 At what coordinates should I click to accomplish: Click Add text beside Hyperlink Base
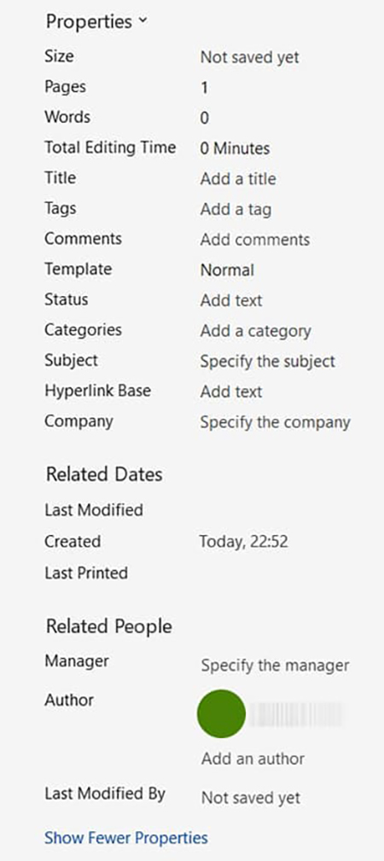tap(231, 392)
